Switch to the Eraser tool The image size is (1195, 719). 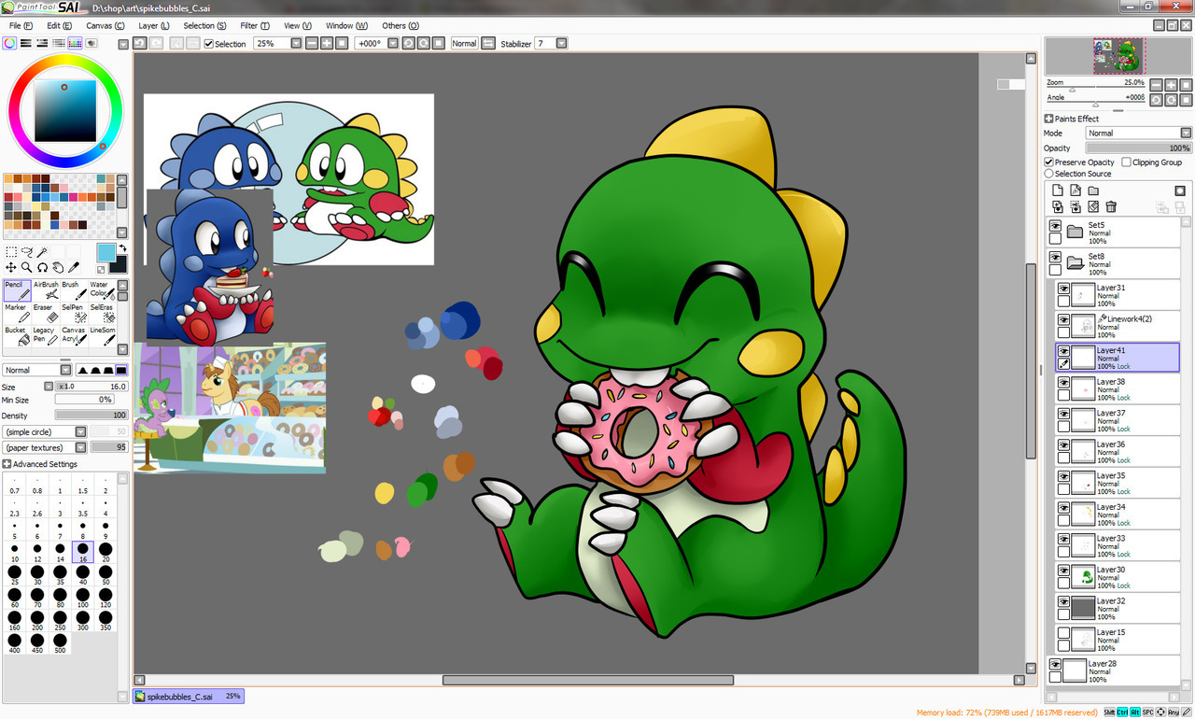(46, 313)
